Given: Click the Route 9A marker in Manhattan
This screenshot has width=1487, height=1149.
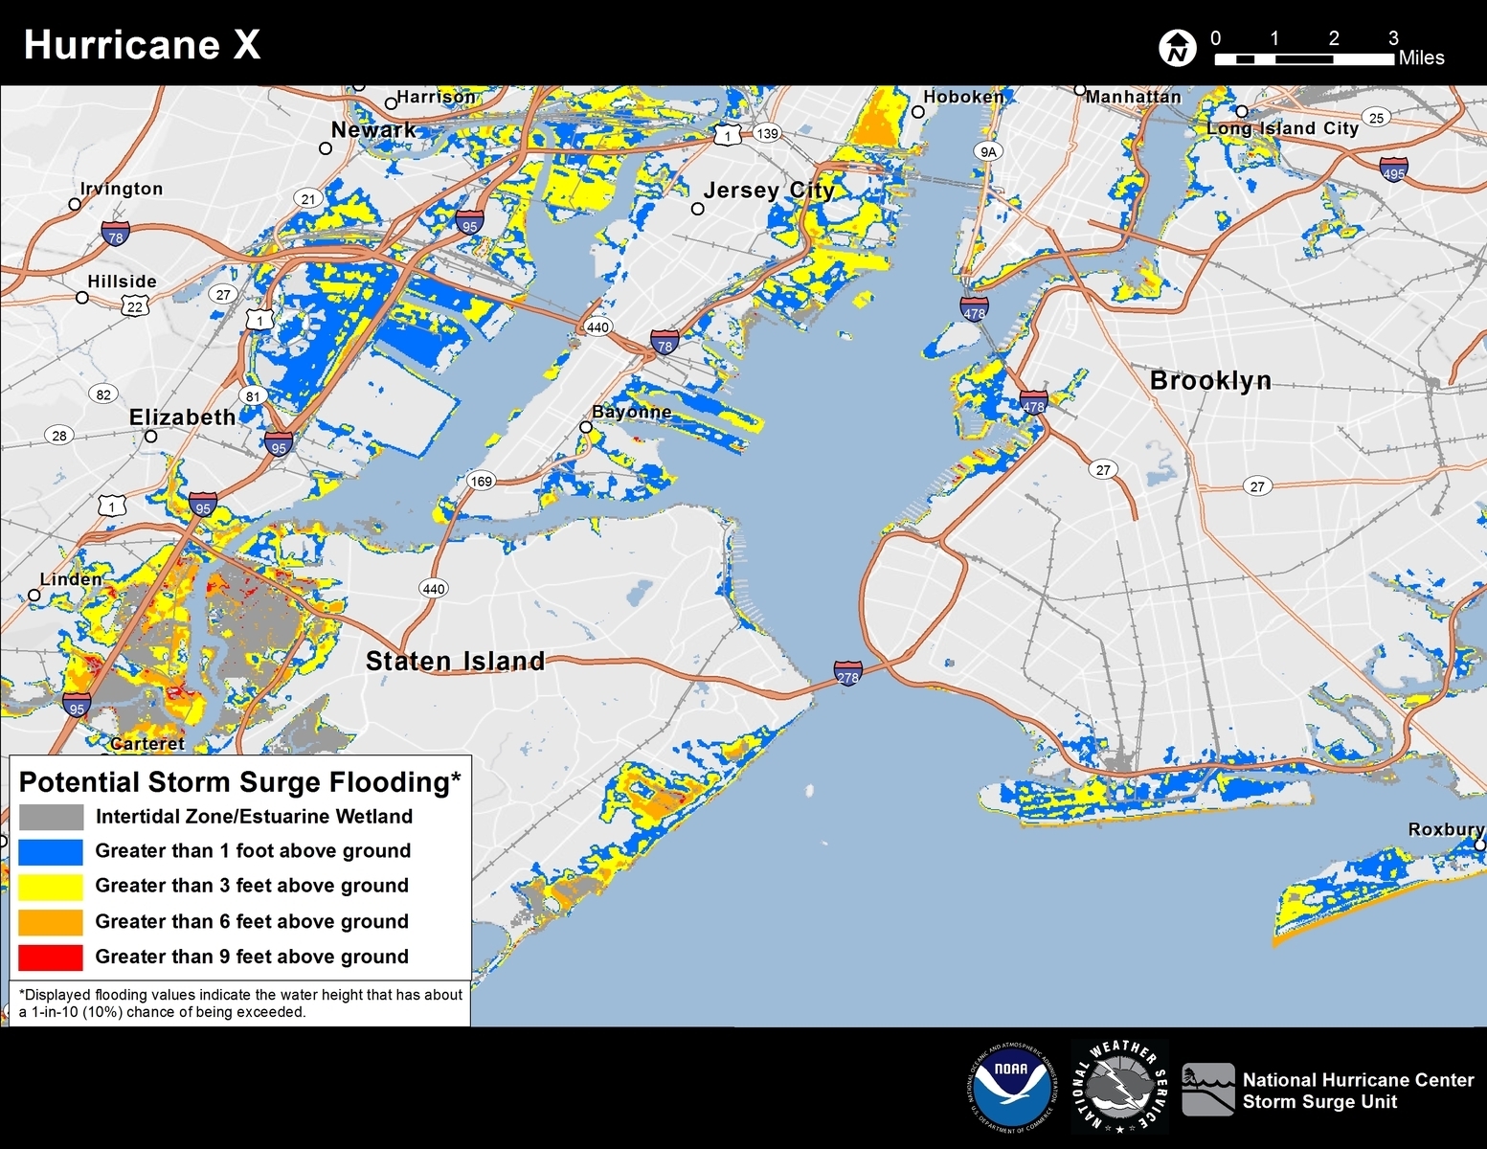Looking at the screenshot, I should coord(989,151).
